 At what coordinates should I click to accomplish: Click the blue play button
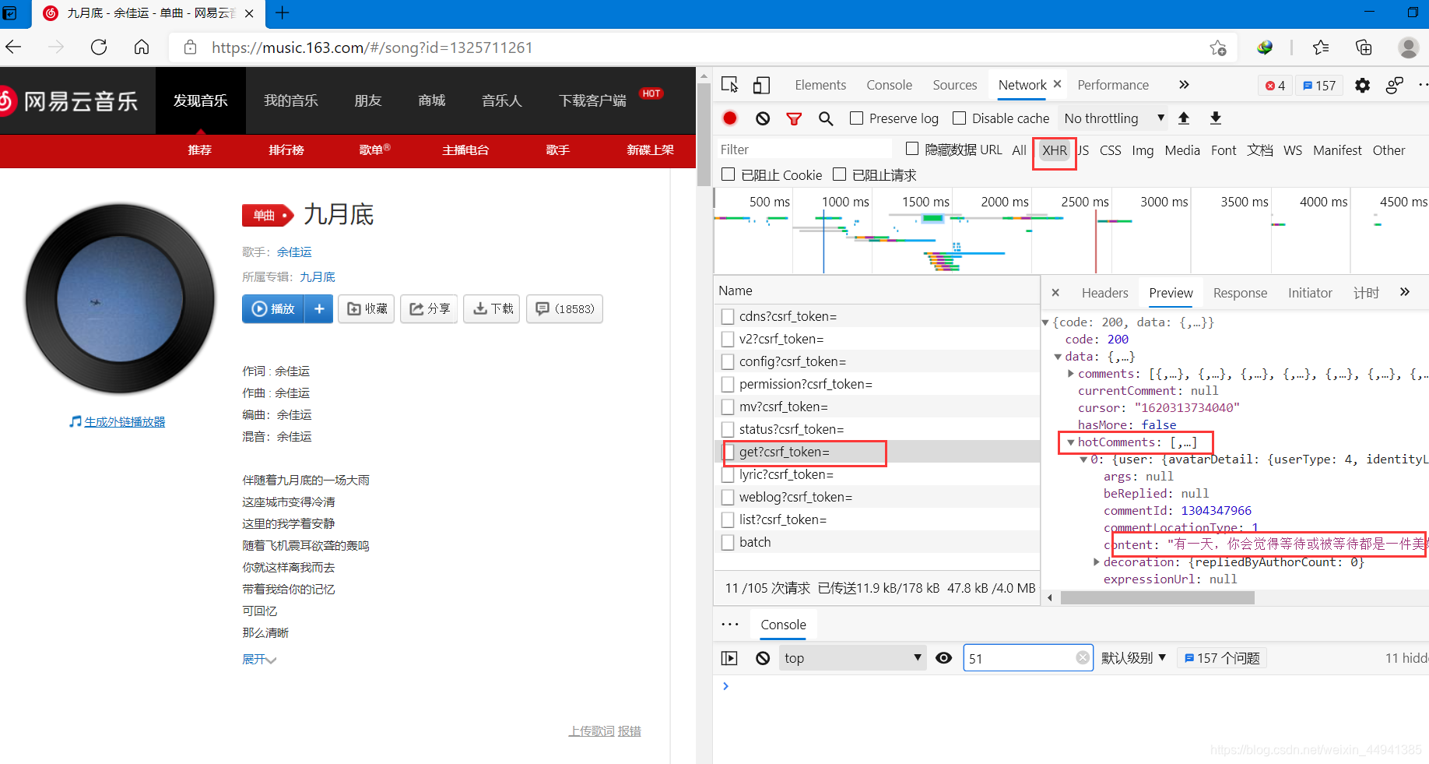pos(273,309)
